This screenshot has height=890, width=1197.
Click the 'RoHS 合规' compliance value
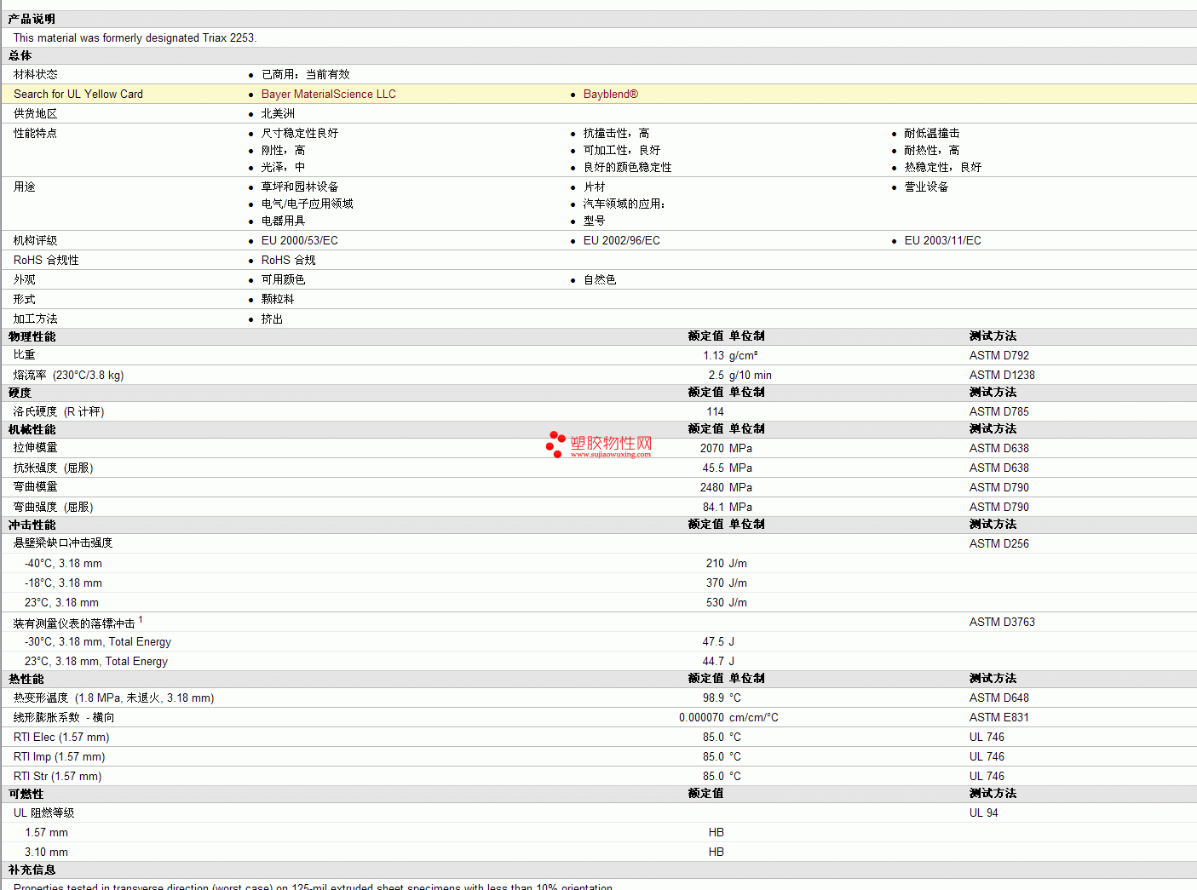coord(288,260)
